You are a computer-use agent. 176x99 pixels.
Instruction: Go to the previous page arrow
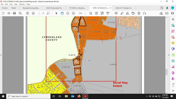pyautogui.click(x=28, y=13)
